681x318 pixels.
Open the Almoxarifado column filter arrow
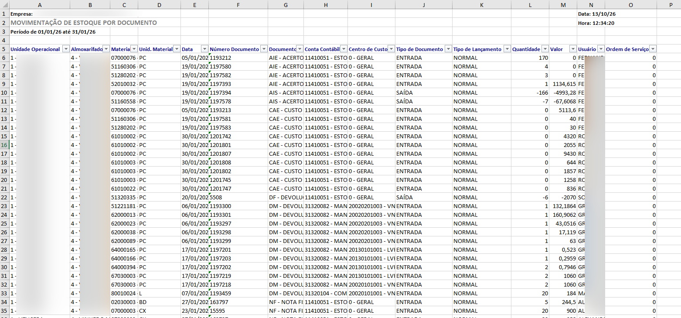coord(106,49)
